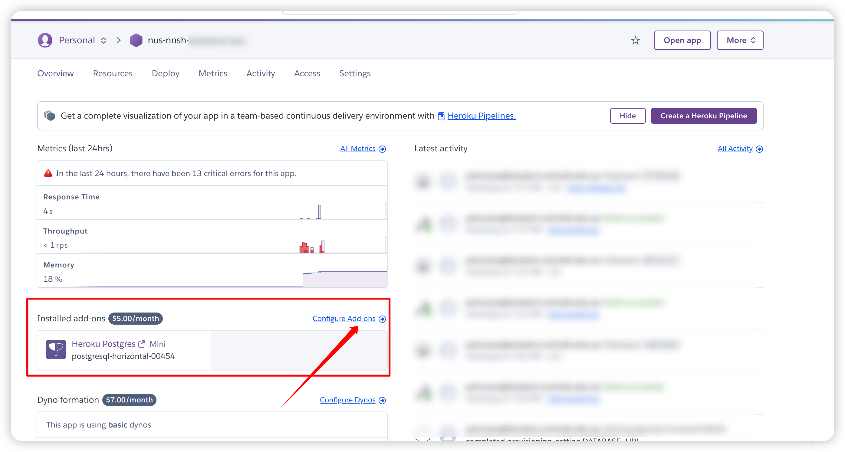
Task: Click the star/favorite icon for this app
Action: (636, 40)
